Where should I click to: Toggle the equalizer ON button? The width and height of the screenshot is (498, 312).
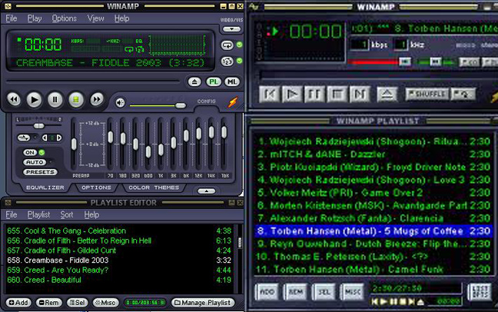pyautogui.click(x=30, y=152)
